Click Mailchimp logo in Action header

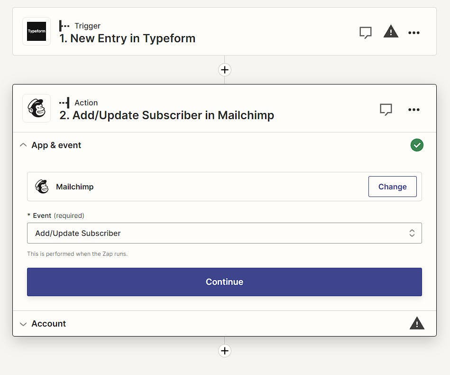tap(37, 108)
